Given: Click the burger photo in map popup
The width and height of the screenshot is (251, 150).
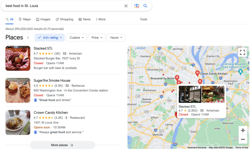Looking at the screenshot, I should [x=213, y=94].
